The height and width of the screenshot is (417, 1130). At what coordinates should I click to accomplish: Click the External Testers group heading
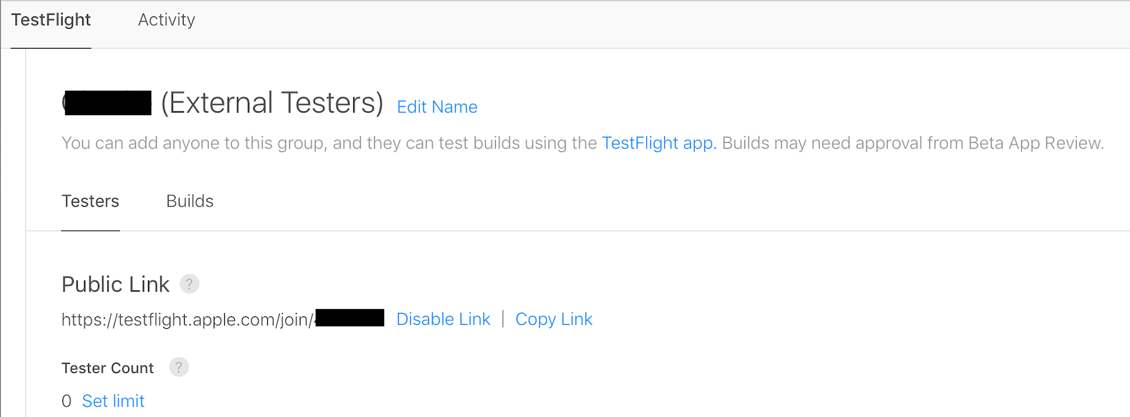pyautogui.click(x=272, y=103)
